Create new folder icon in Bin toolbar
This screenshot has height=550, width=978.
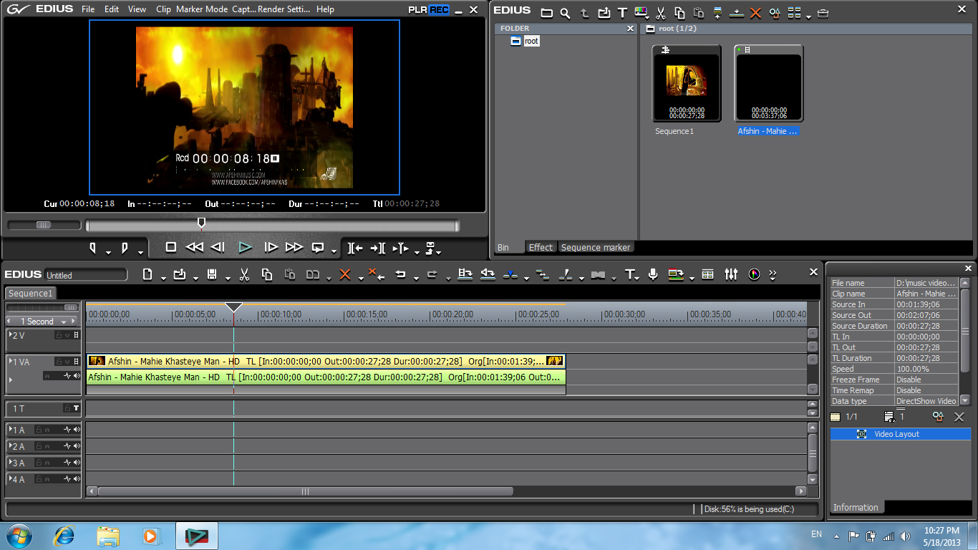pyautogui.click(x=547, y=13)
